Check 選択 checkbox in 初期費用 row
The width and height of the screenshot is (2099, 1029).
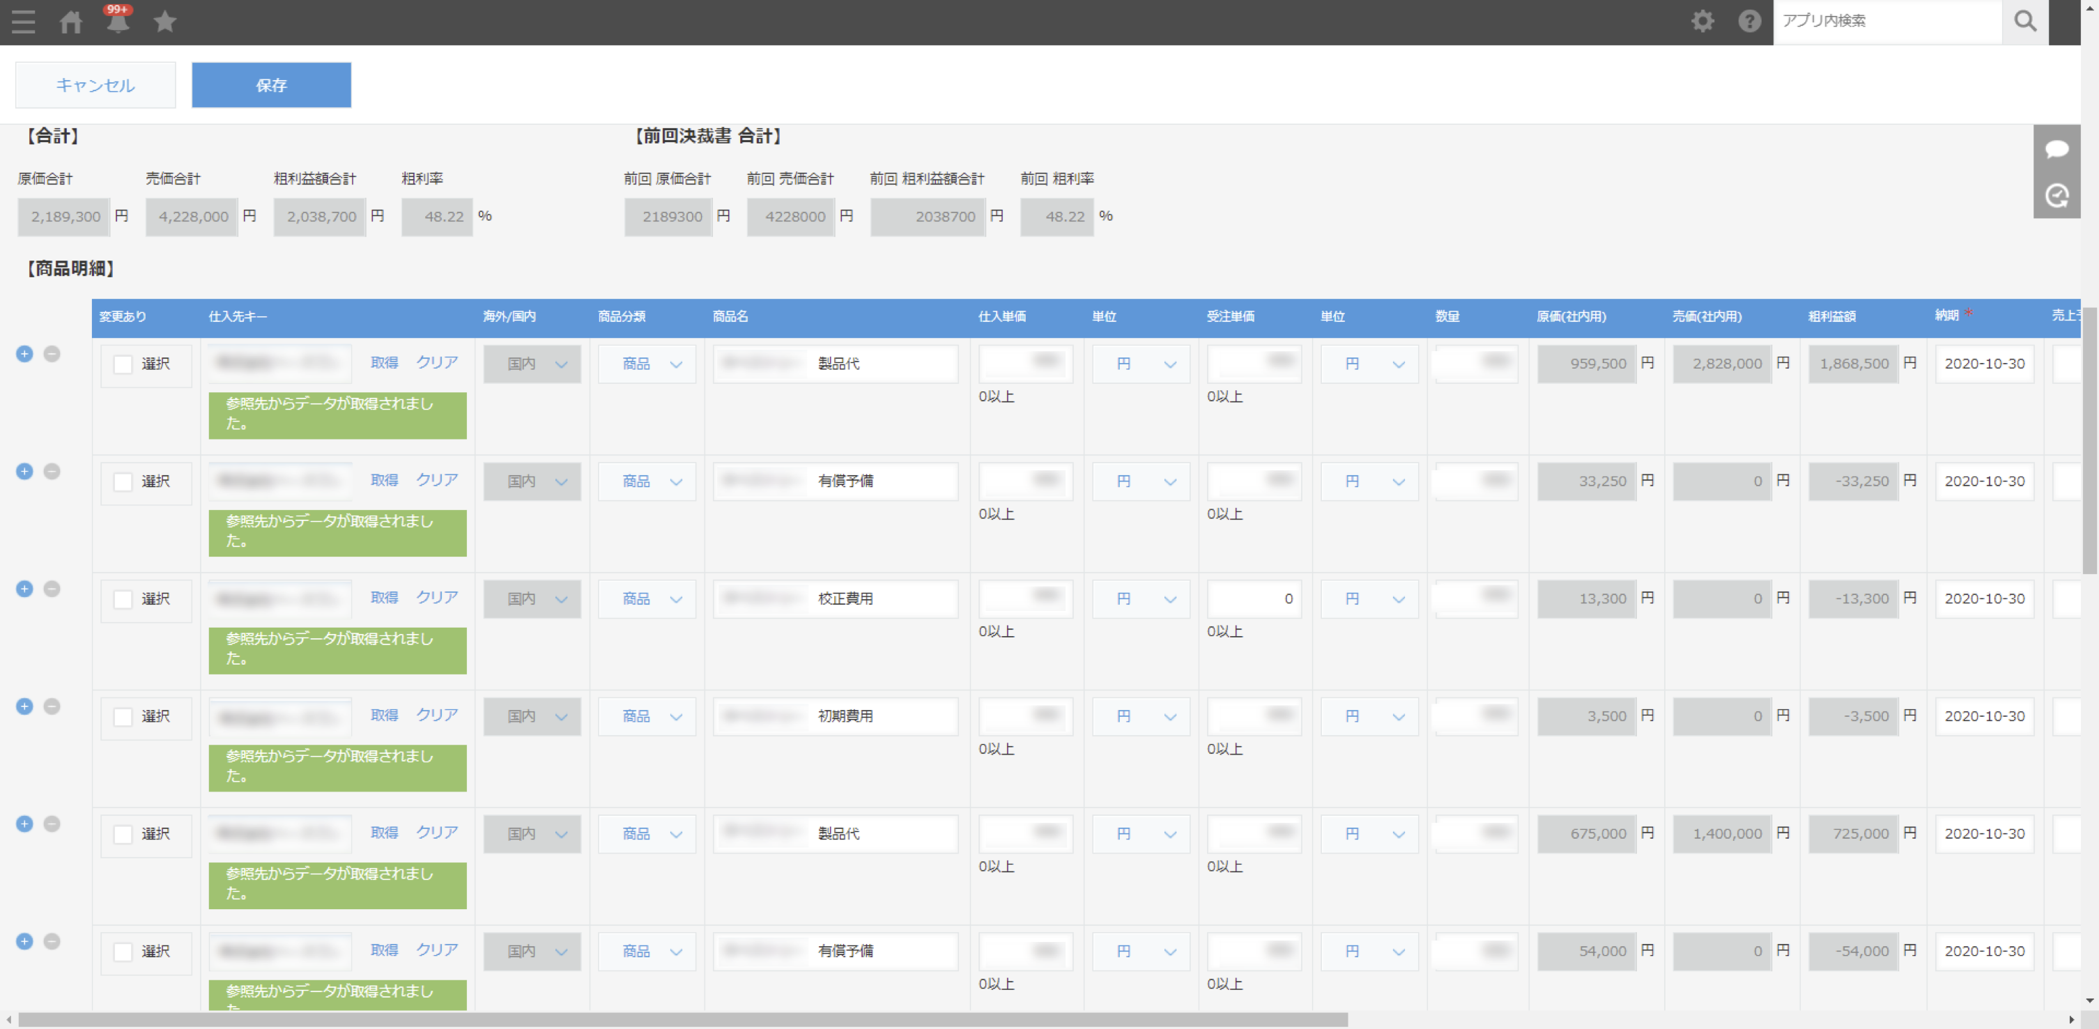click(123, 717)
